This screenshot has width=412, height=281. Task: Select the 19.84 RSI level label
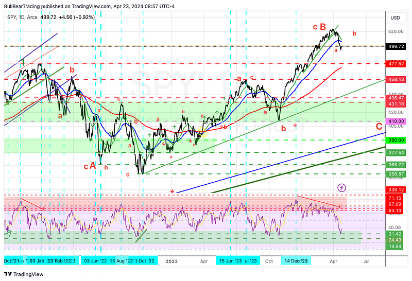point(394,247)
